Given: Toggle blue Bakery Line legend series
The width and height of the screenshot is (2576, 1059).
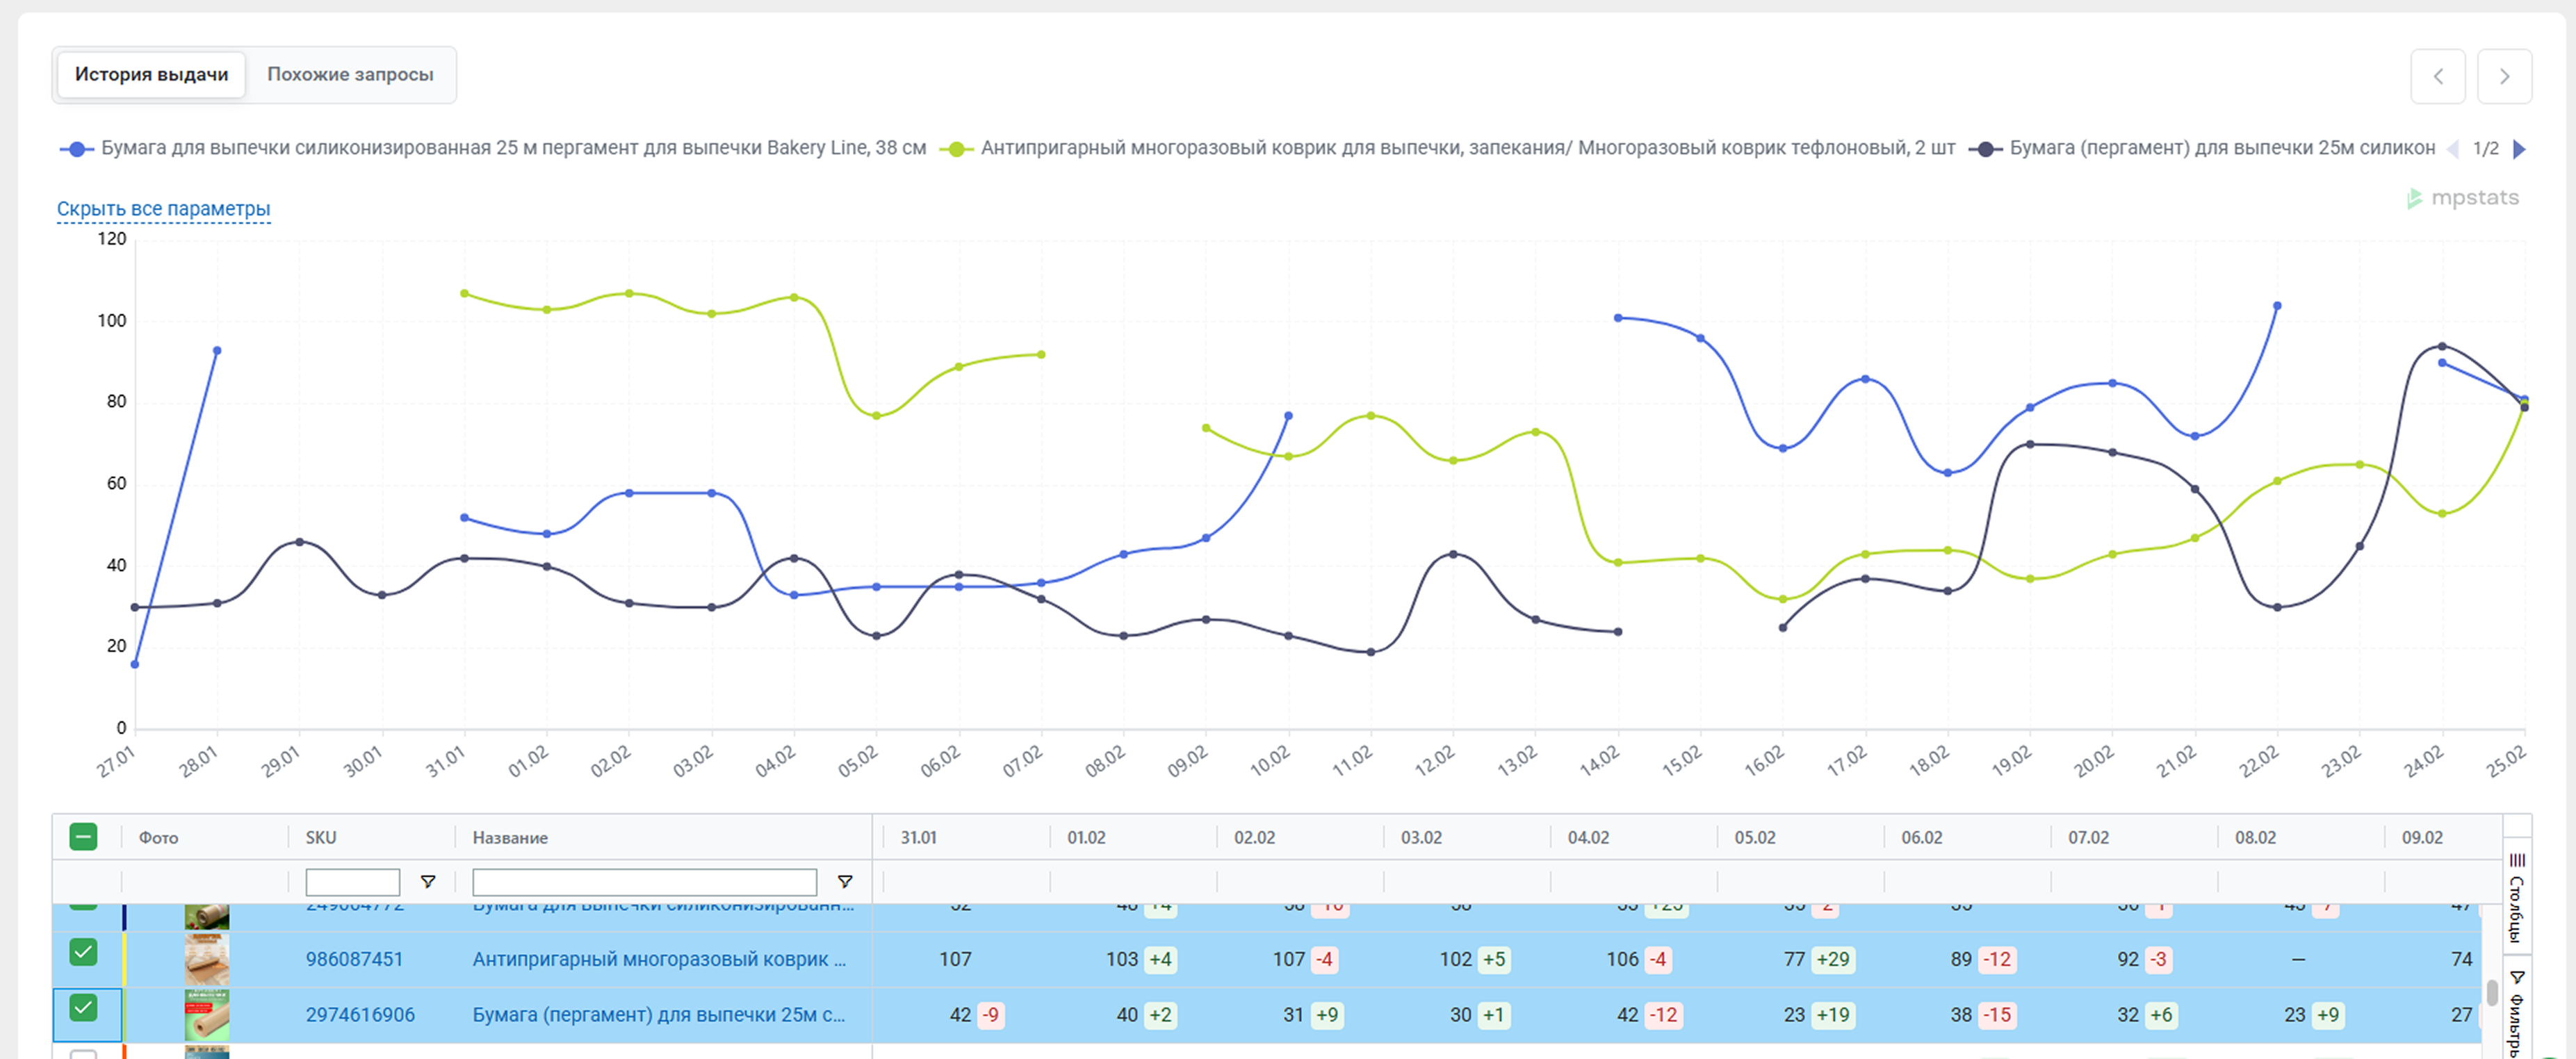Looking at the screenshot, I should tap(512, 148).
